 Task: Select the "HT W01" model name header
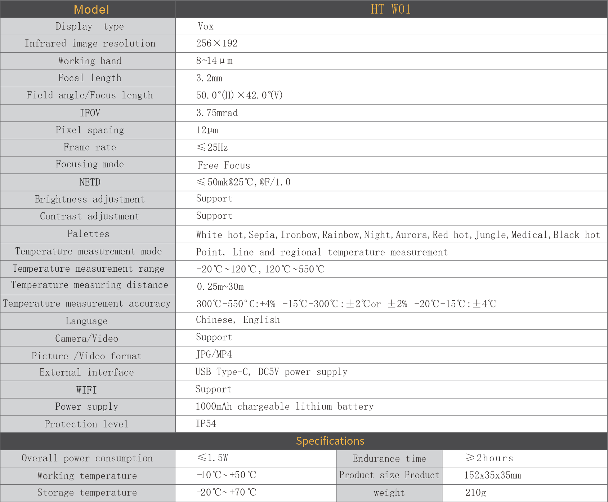pos(391,9)
